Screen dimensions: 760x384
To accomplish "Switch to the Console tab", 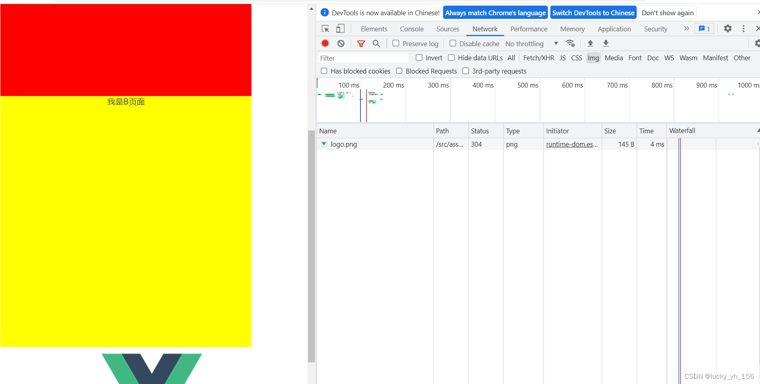I will coord(412,29).
